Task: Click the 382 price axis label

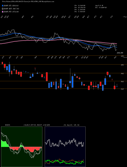Action: point(122,73)
